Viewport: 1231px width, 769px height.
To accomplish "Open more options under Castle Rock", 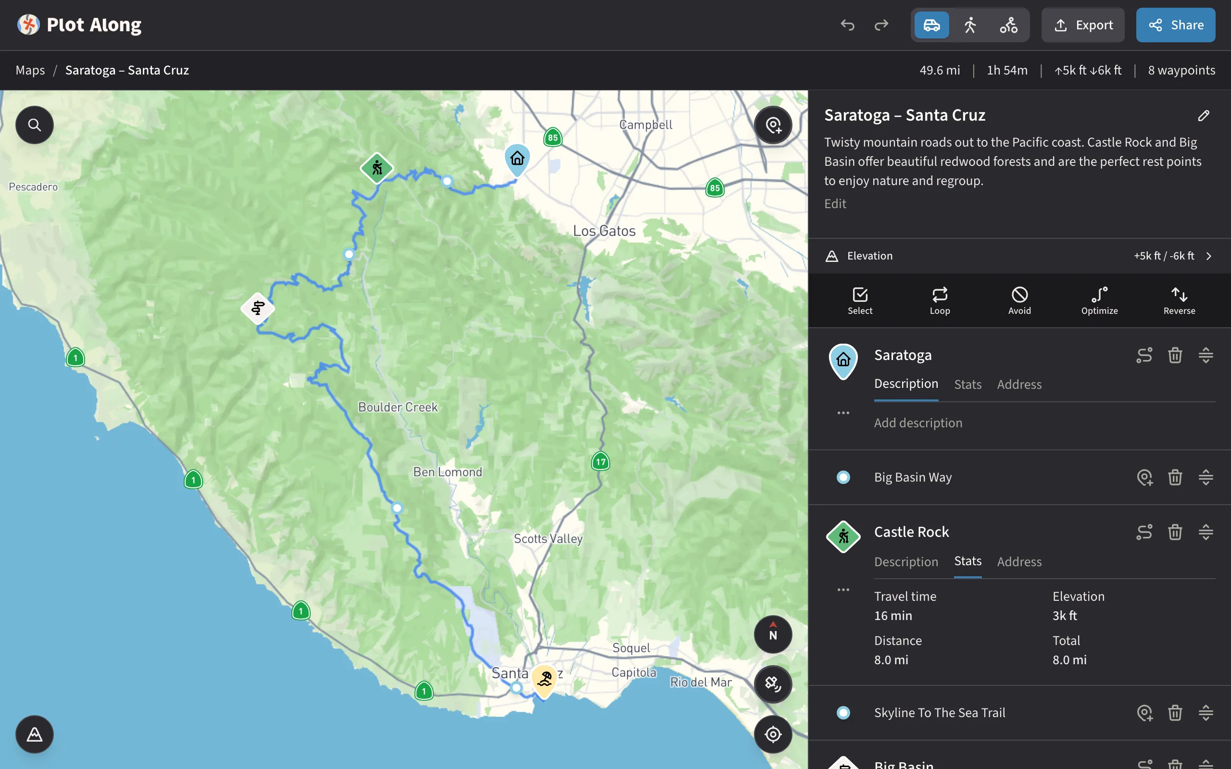I will click(843, 590).
